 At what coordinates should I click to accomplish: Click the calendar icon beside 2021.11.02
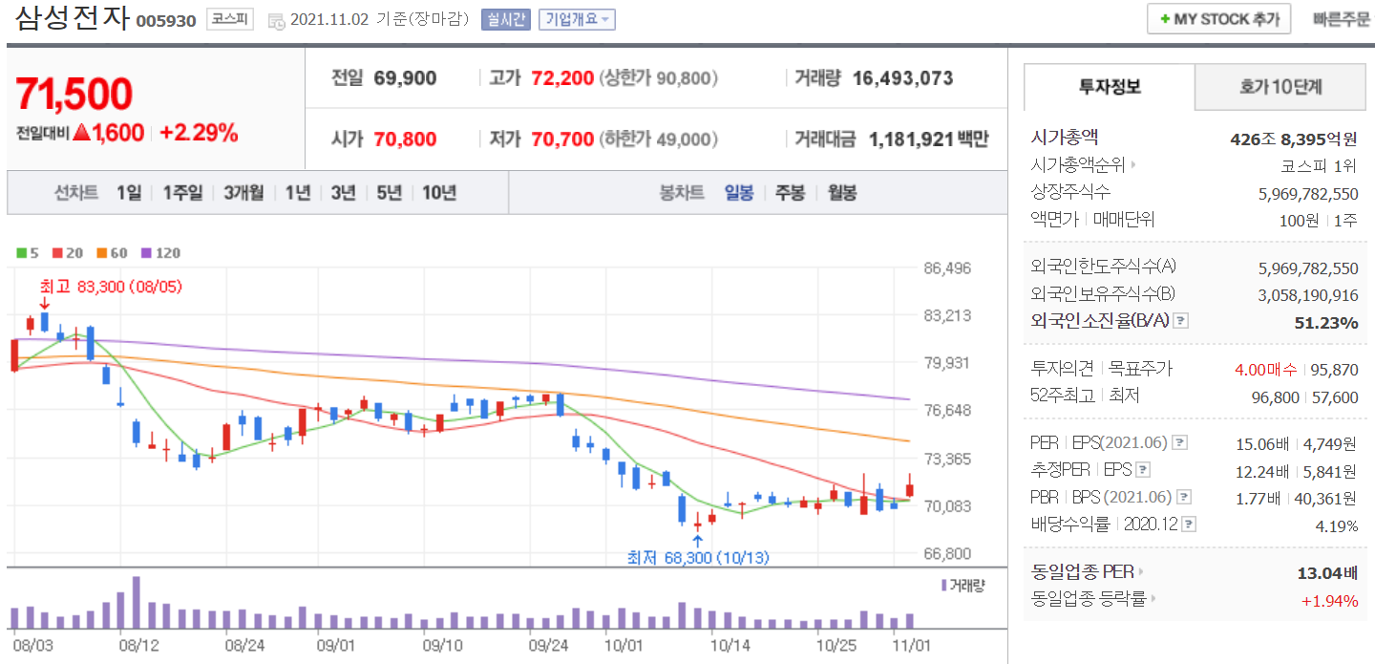point(276,20)
